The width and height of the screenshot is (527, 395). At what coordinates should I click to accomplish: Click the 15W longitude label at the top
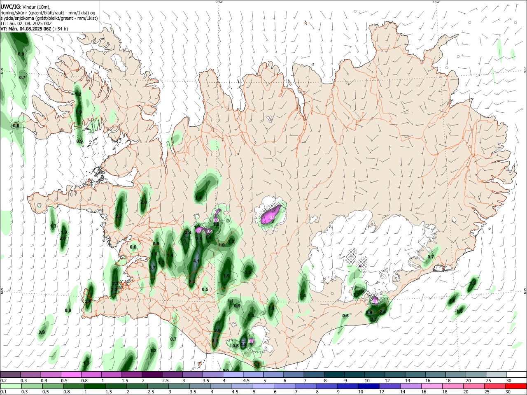point(436,2)
